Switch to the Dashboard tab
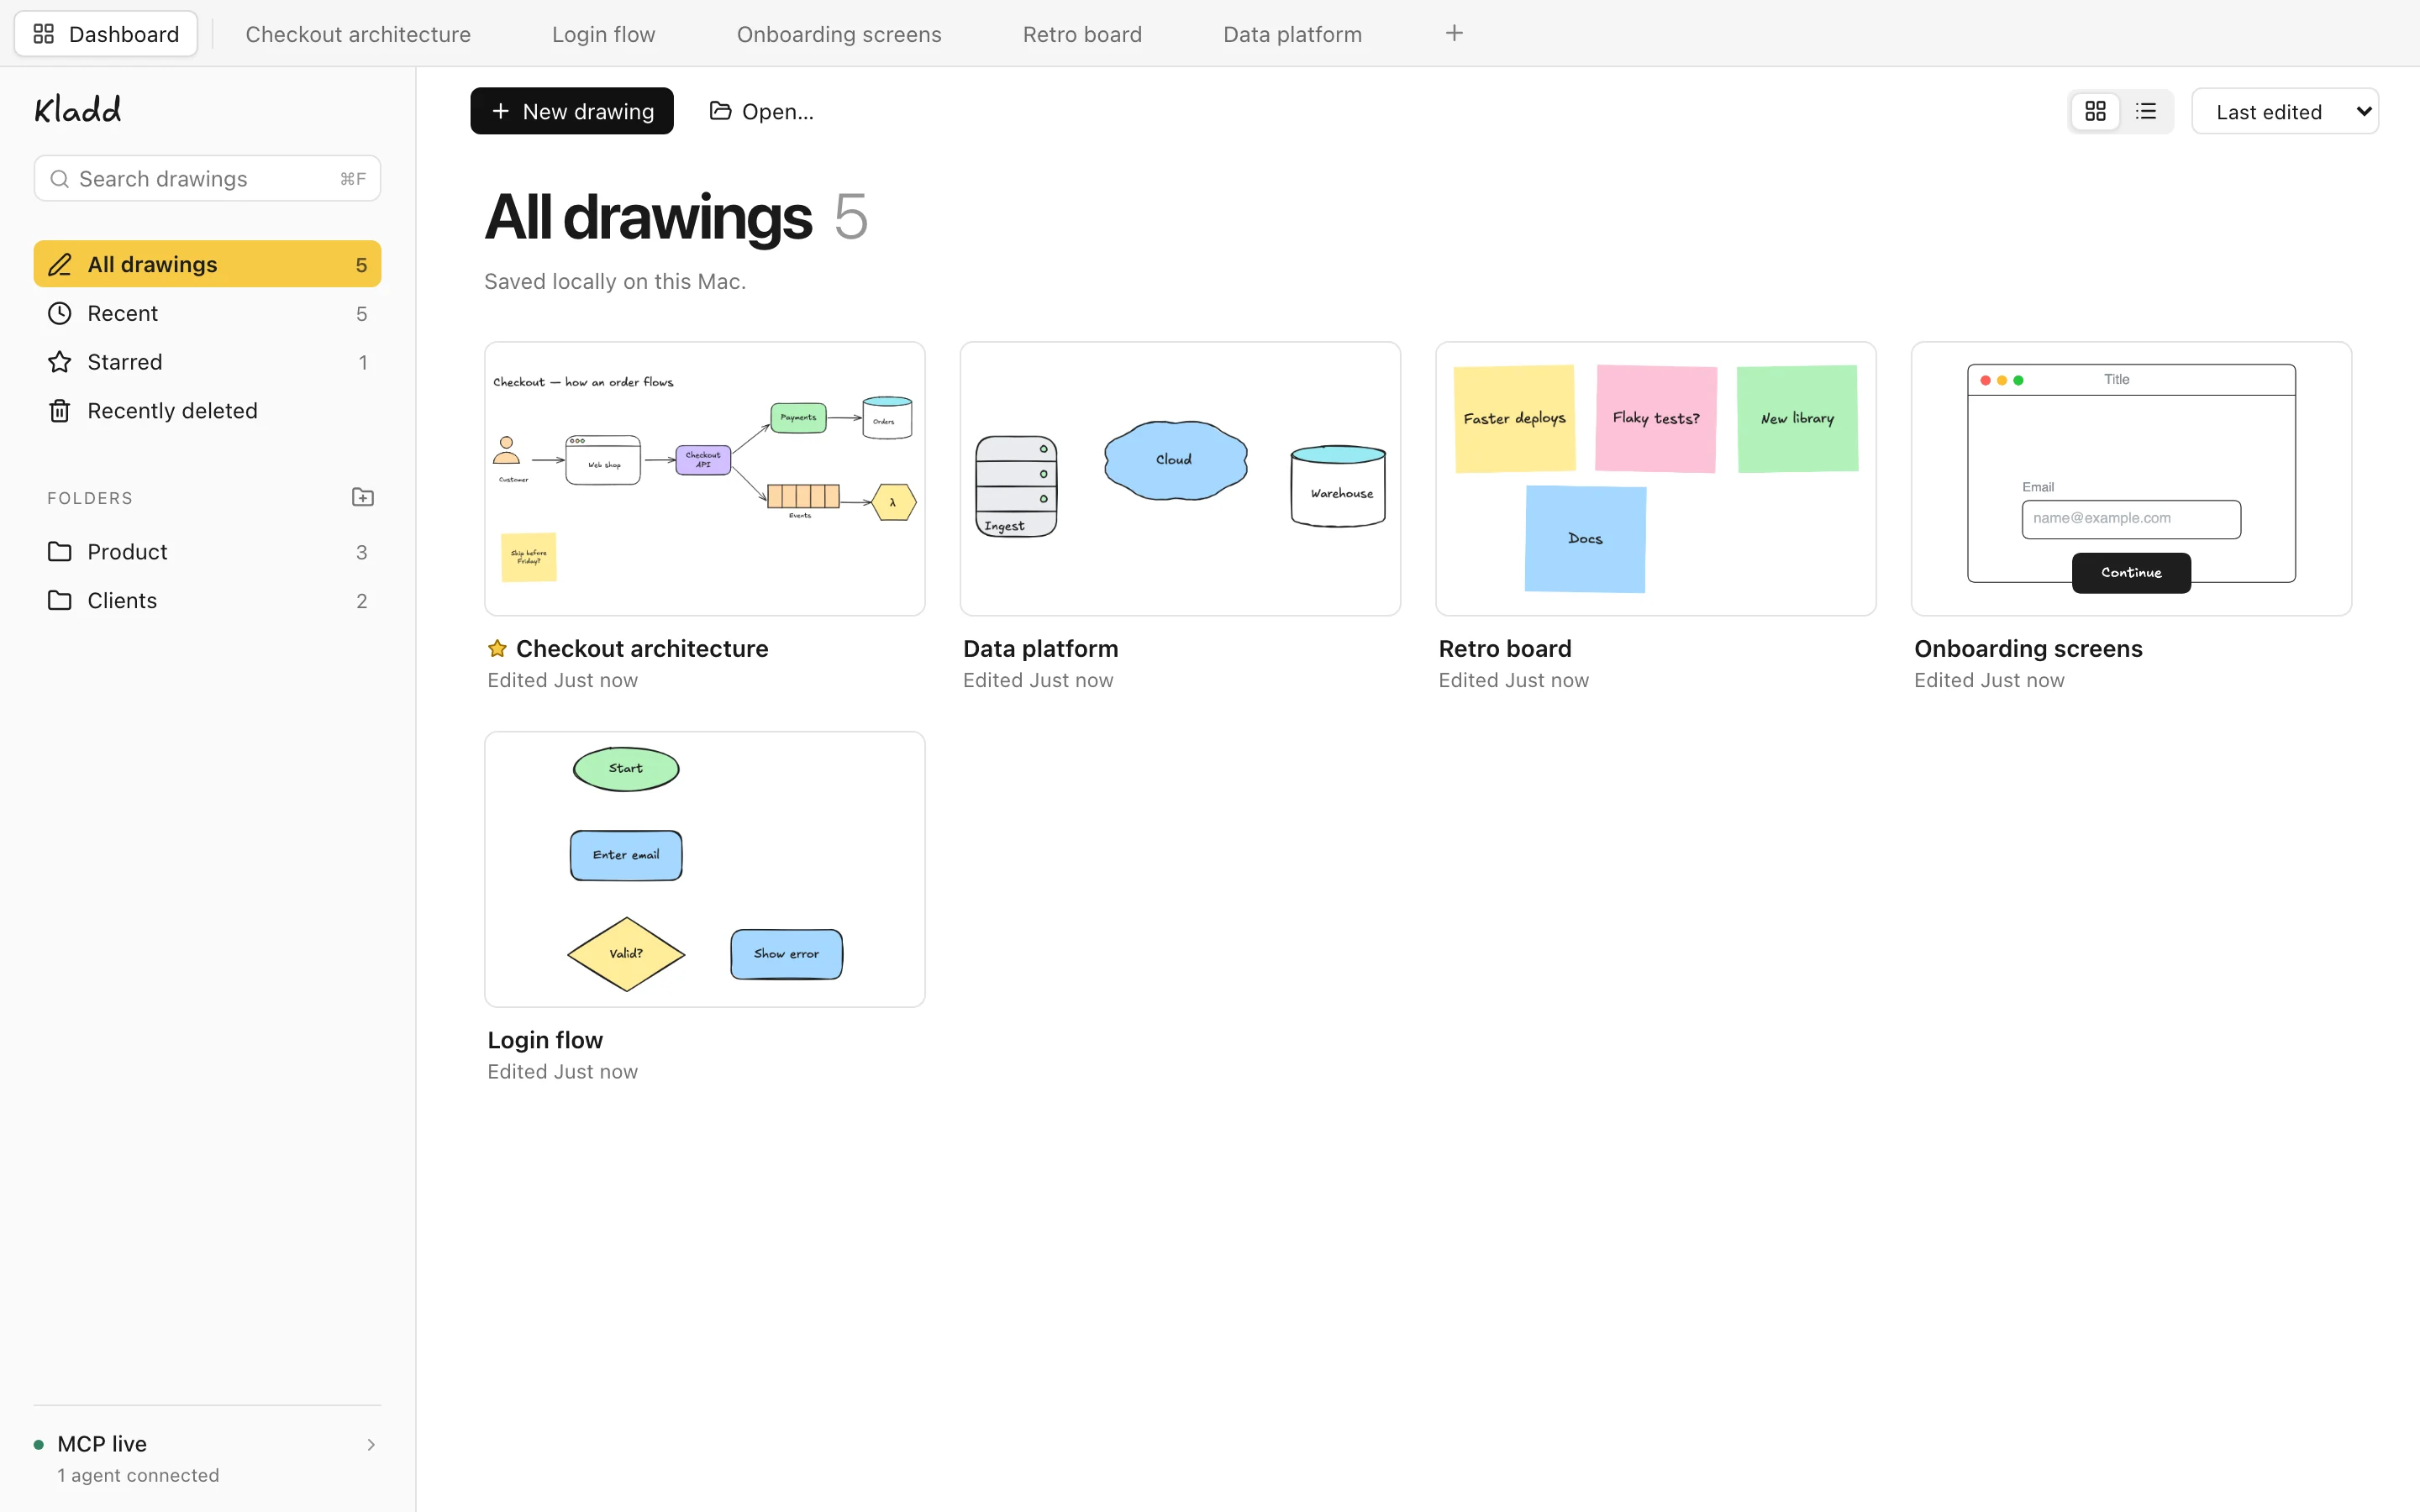This screenshot has width=2420, height=1512. click(x=106, y=34)
